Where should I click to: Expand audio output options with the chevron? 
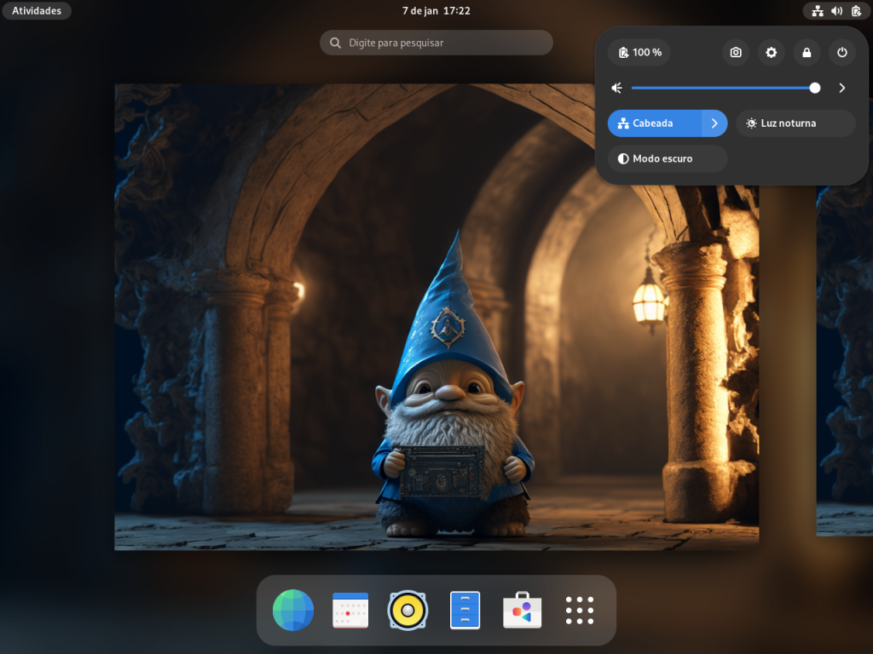click(842, 88)
